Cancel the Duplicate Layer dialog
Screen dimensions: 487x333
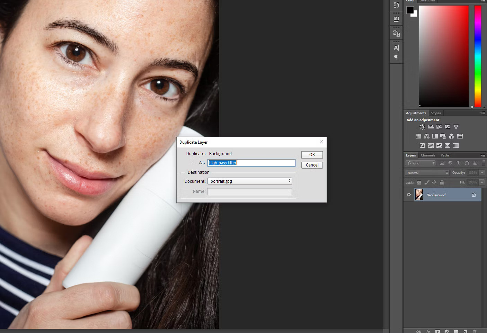click(x=312, y=165)
